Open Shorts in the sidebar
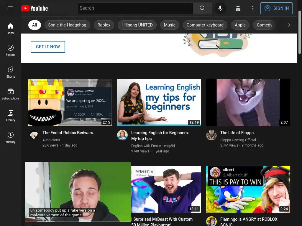Screen dimensions: 302x226 (11, 72)
